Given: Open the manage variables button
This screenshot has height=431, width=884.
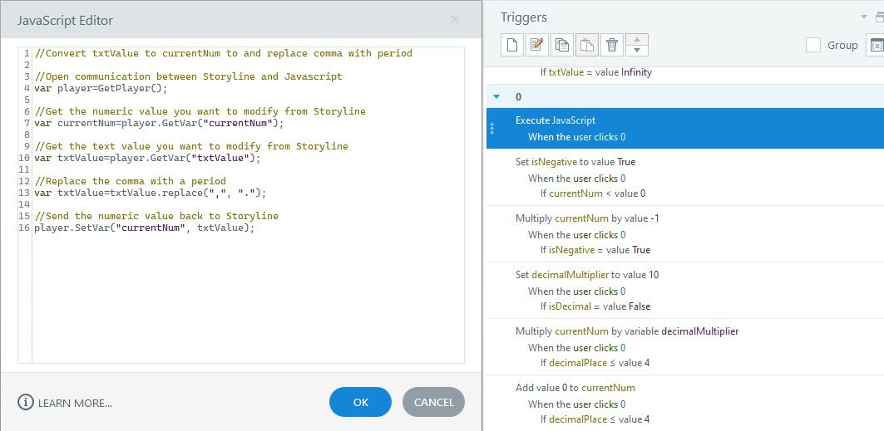Looking at the screenshot, I should 876,45.
